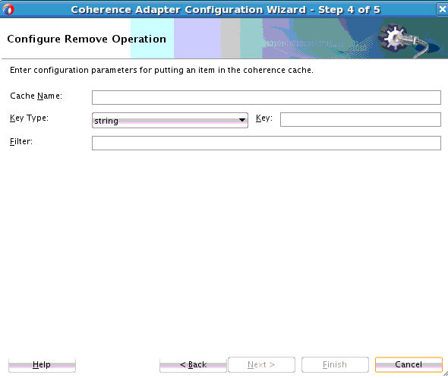The width and height of the screenshot is (448, 378).
Task: Click the Filter label
Action: (21, 141)
